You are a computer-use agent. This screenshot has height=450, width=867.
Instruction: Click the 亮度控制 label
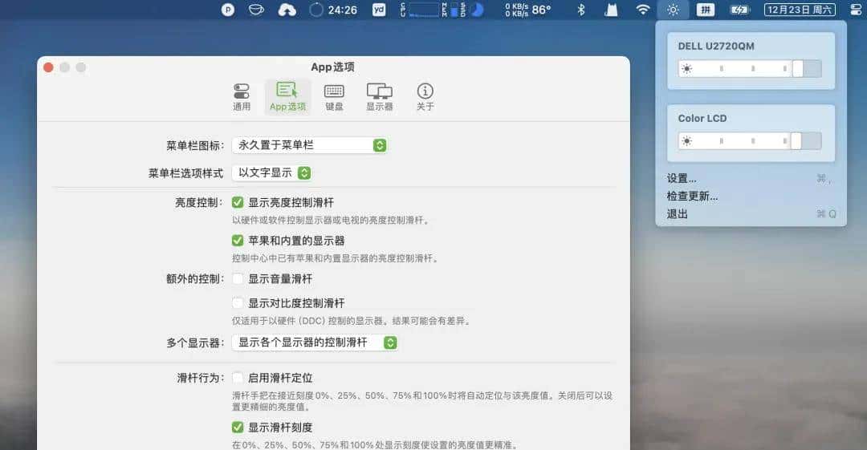[x=199, y=203]
